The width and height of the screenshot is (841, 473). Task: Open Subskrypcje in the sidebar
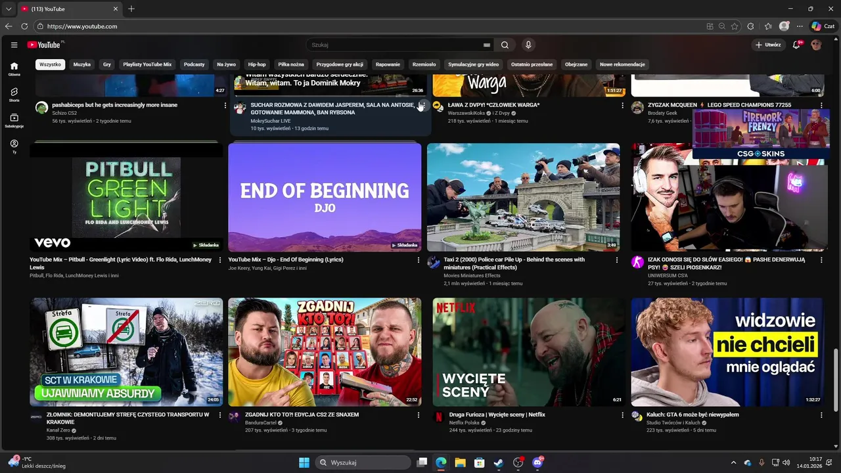click(x=14, y=121)
